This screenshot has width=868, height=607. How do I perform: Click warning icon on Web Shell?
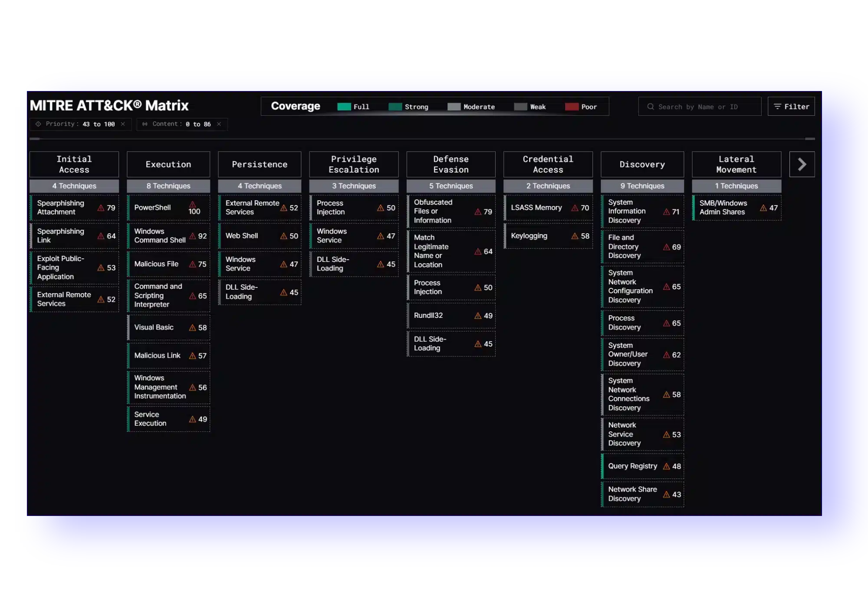click(x=284, y=236)
